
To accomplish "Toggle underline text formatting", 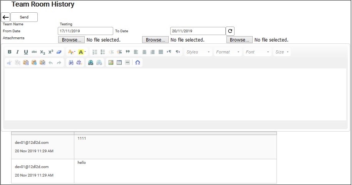I will (26, 52).
